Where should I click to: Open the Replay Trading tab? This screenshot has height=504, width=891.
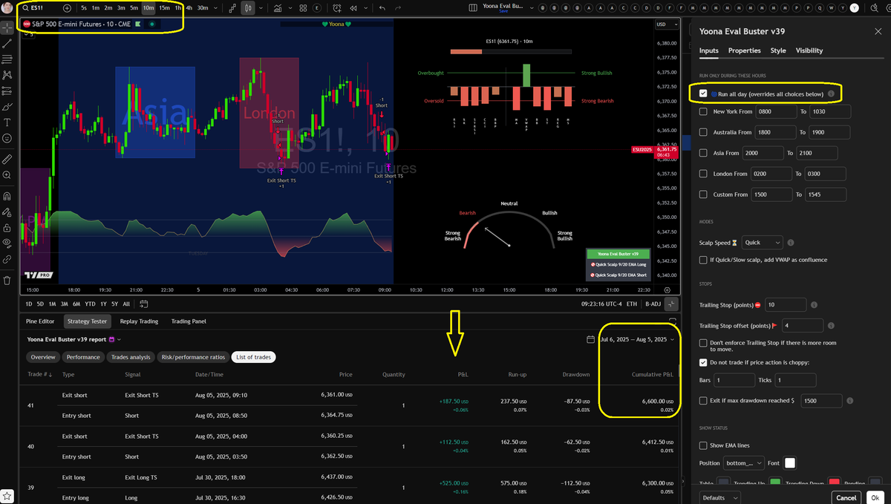pyautogui.click(x=139, y=321)
